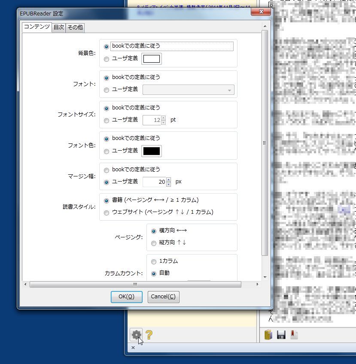Select マージン幅 bookでの定義に従う radio

click(106, 170)
